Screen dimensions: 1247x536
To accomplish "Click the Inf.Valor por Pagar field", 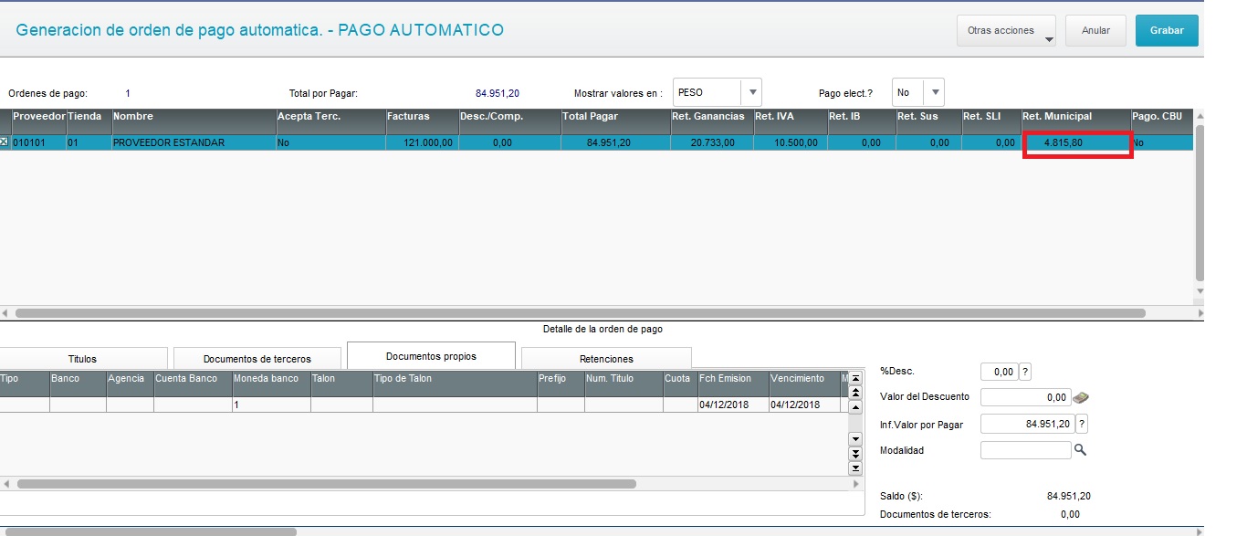I will (x=1027, y=424).
